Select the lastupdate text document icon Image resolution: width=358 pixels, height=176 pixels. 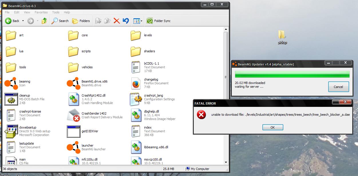click(11, 147)
